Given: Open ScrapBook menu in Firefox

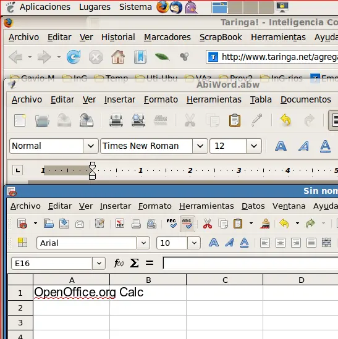Looking at the screenshot, I should 221,37.
